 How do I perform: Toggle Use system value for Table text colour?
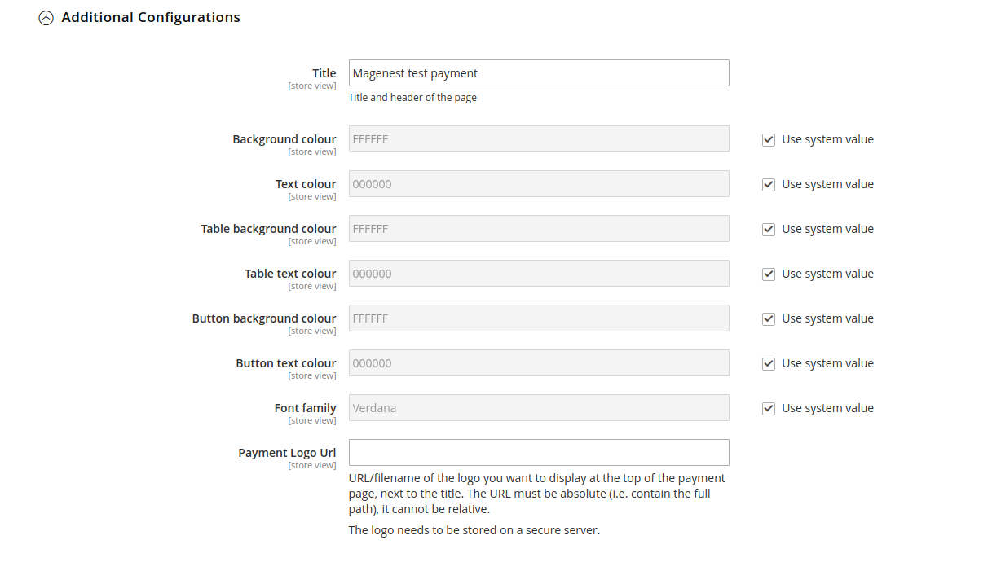[x=769, y=274]
